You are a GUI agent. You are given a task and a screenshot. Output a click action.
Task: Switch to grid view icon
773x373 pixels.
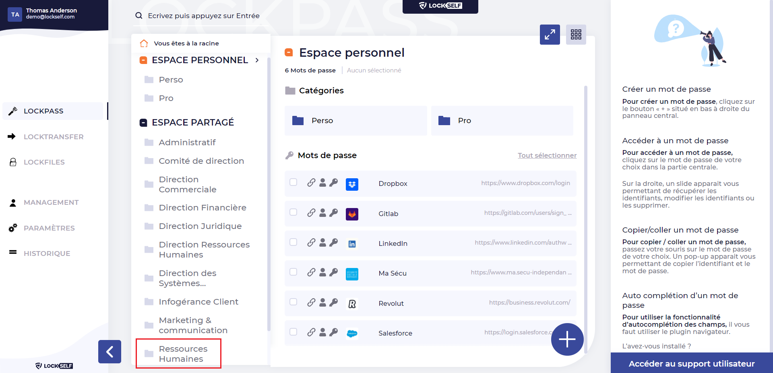[576, 34]
